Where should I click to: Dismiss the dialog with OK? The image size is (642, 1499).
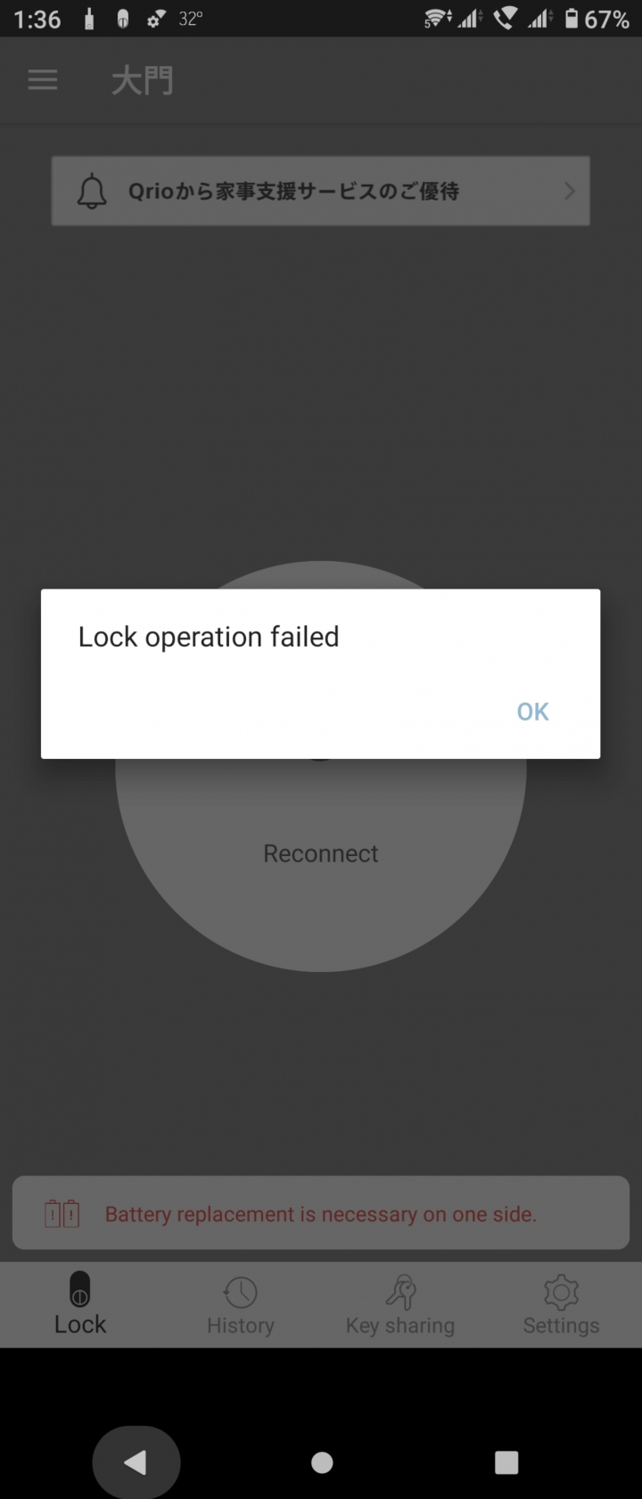coord(532,711)
